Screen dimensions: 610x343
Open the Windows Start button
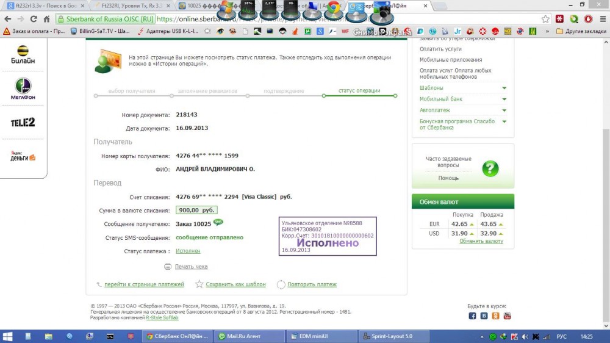pos(7,336)
